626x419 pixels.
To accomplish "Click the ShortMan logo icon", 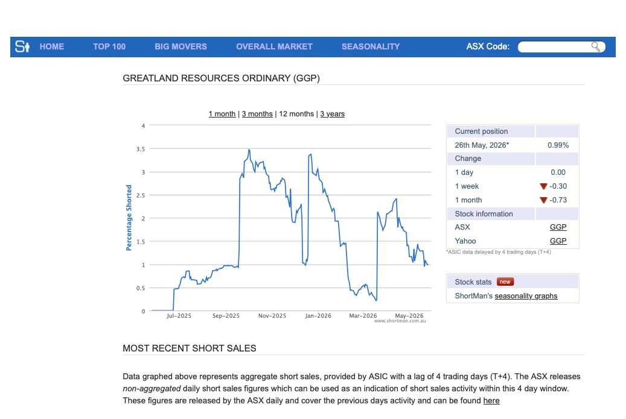I will (x=22, y=46).
